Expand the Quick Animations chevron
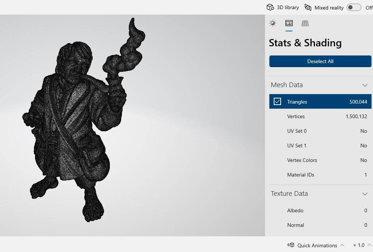This screenshot has width=373, height=252. (x=342, y=245)
